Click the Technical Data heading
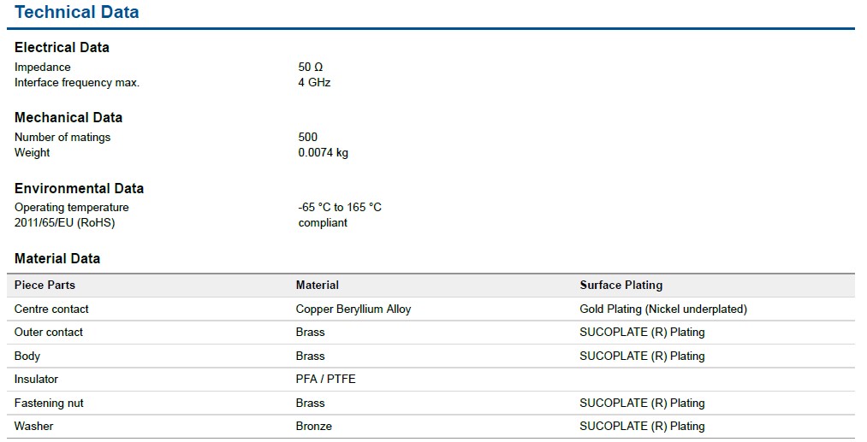867x442 pixels. (x=77, y=12)
